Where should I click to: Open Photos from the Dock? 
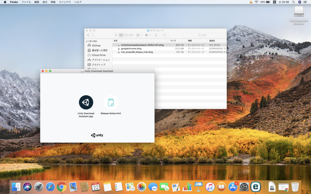[x=142, y=187]
